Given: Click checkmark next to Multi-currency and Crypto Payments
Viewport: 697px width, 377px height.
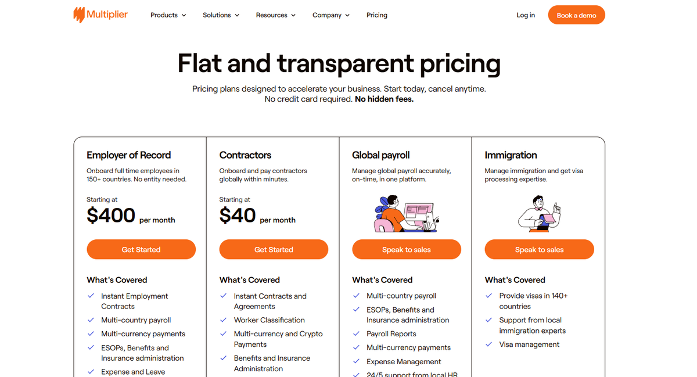Looking at the screenshot, I should pyautogui.click(x=224, y=334).
